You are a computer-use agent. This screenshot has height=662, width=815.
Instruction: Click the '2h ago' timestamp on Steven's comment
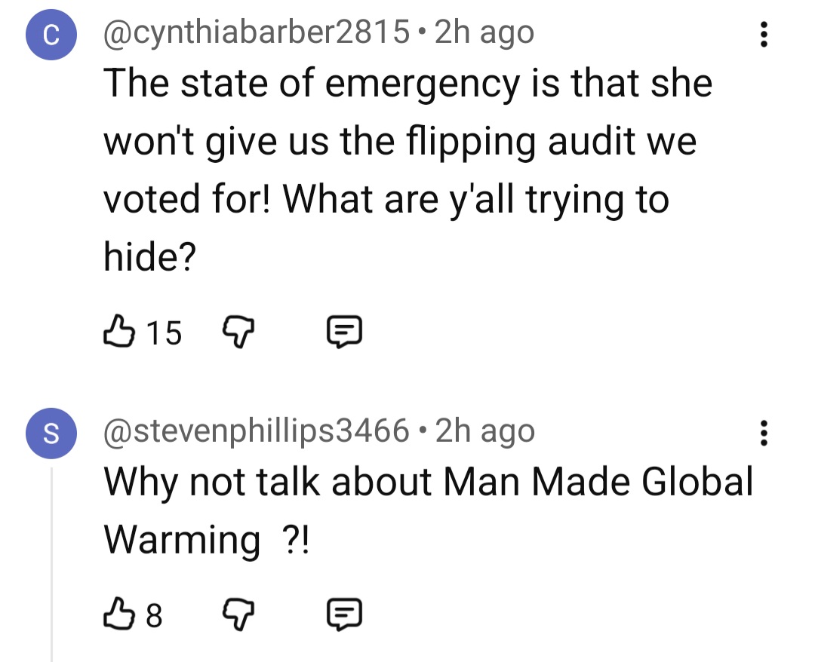(485, 431)
